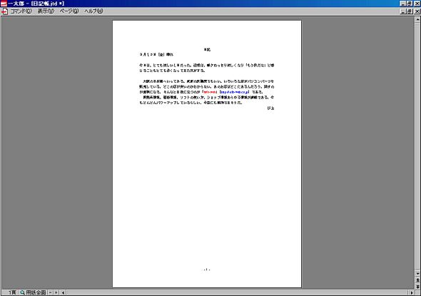Restore the inner document window
This screenshot has height=296, width=421.
click(x=410, y=11)
